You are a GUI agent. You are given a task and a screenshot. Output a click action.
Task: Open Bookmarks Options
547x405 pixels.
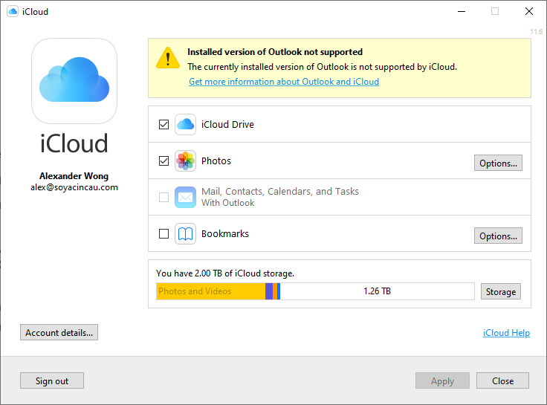(x=498, y=236)
